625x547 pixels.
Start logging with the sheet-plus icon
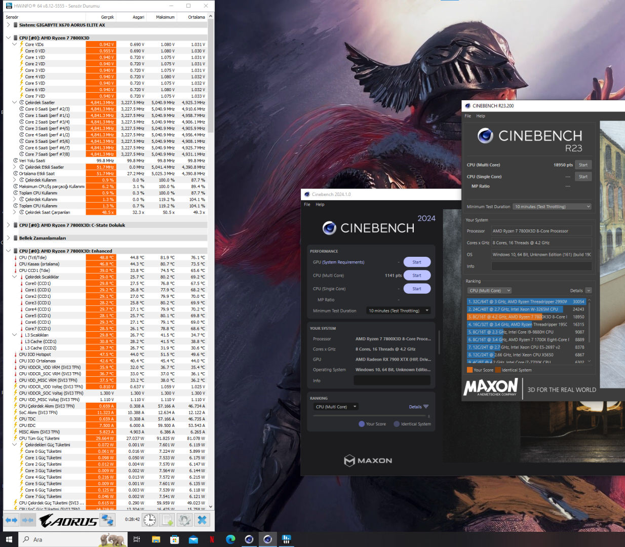167,520
